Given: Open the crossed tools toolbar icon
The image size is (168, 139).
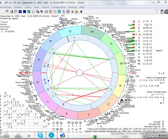Looking at the screenshot, I should (x=72, y=12).
